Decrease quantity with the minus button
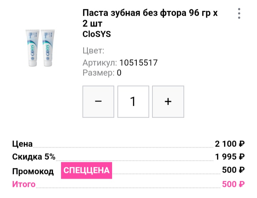257x198 pixels. (x=98, y=102)
